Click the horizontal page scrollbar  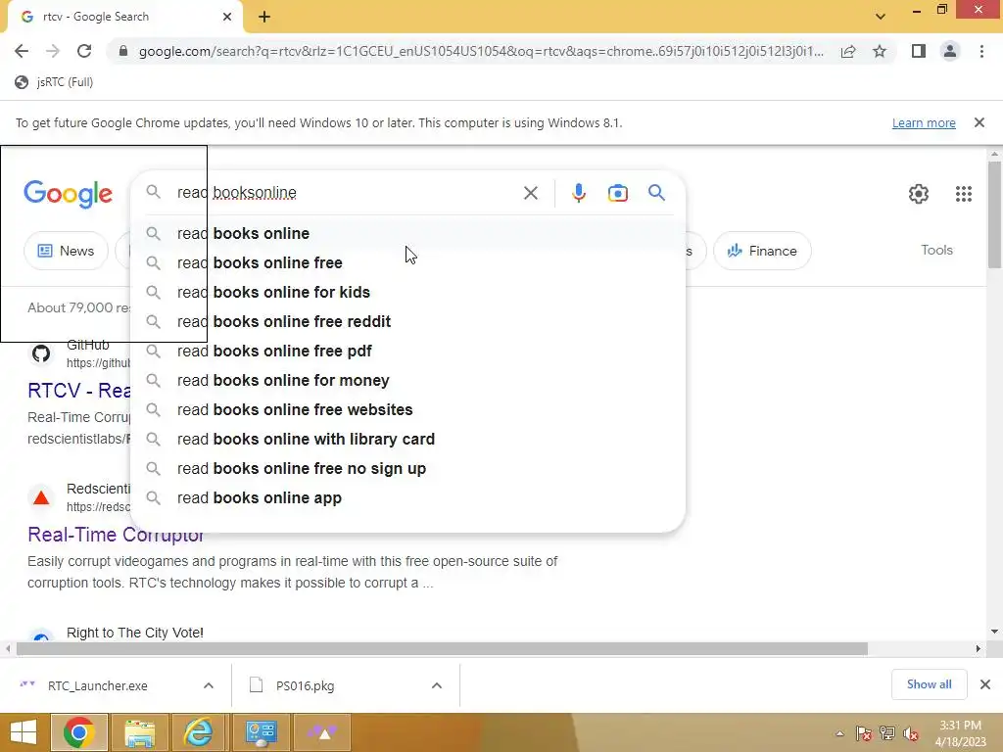coord(442,648)
